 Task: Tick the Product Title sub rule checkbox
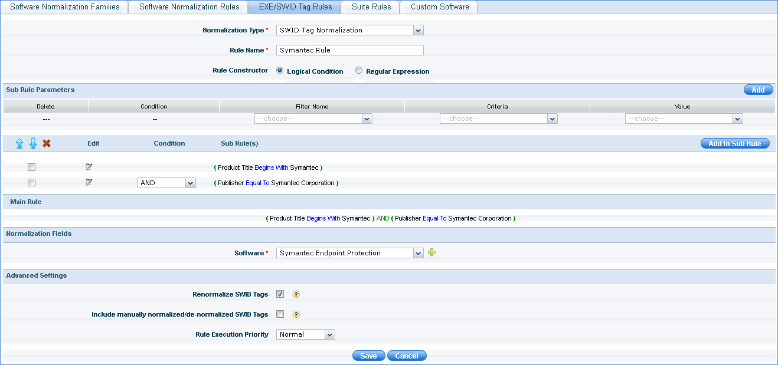point(32,167)
